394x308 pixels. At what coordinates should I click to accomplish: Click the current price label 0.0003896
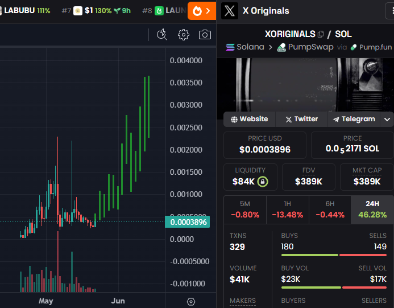pos(188,222)
